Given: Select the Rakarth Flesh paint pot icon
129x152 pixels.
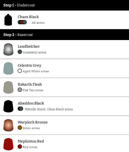Looking at the screenshot, I should pyautogui.click(x=9, y=87).
